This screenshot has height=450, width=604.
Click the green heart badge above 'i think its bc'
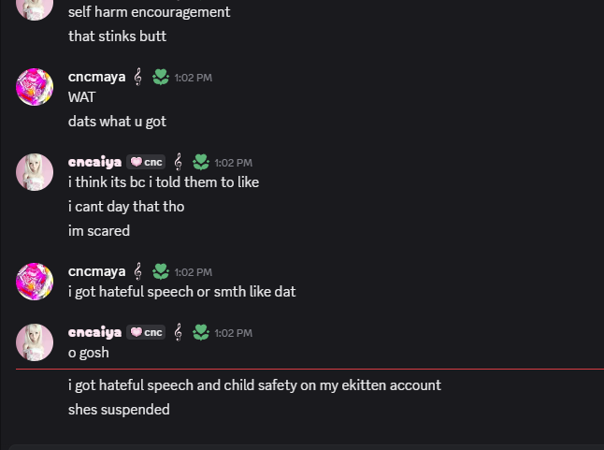pyautogui.click(x=201, y=162)
